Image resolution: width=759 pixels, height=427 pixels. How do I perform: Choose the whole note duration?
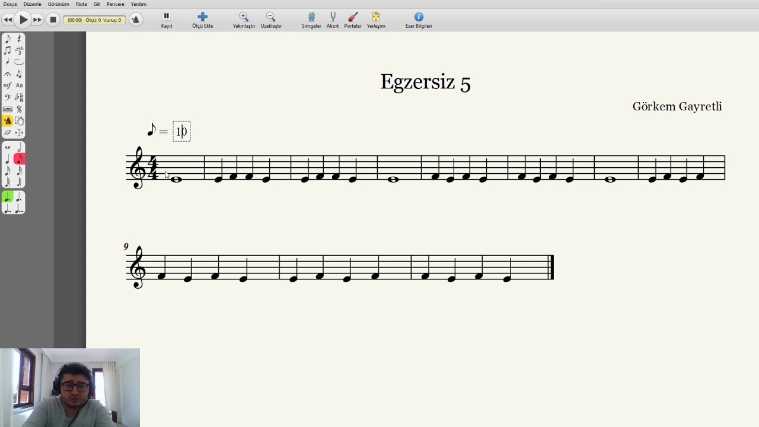[x=8, y=148]
